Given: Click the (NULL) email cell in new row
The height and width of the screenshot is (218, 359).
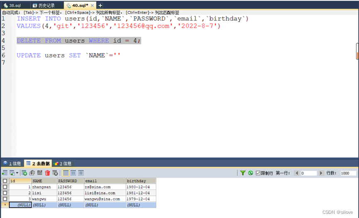Looking at the screenshot, I should 105,205.
